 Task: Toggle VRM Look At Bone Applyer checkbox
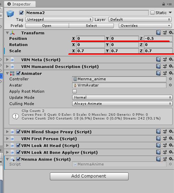pyautogui.click(x=18, y=152)
